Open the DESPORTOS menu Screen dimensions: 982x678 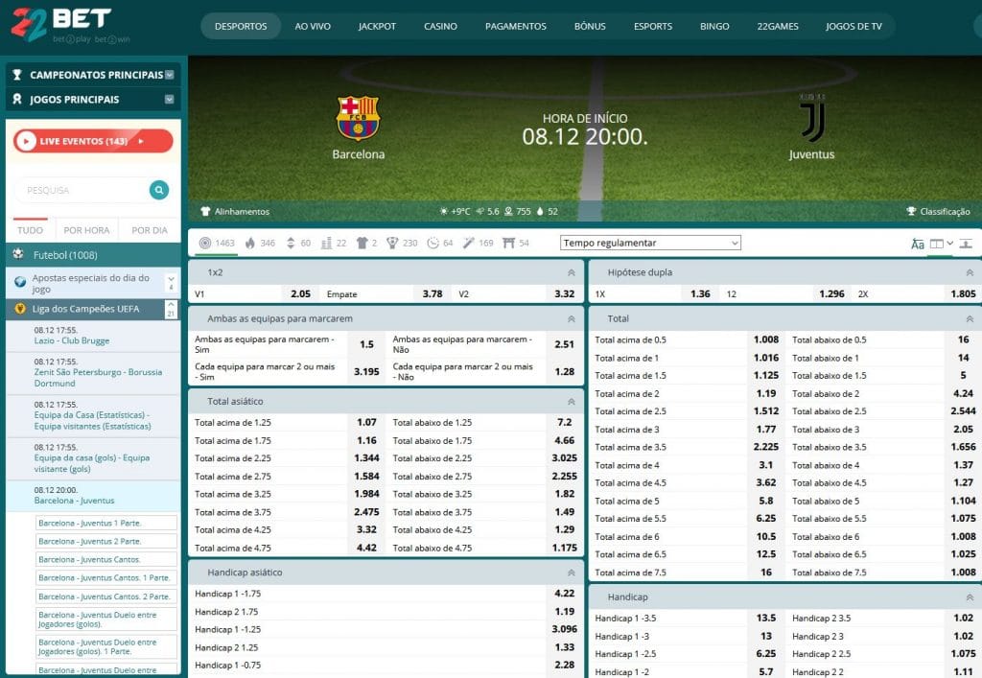point(241,26)
